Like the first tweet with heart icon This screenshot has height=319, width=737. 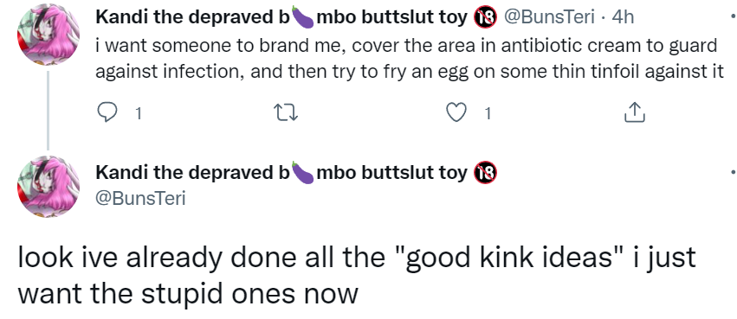456,113
